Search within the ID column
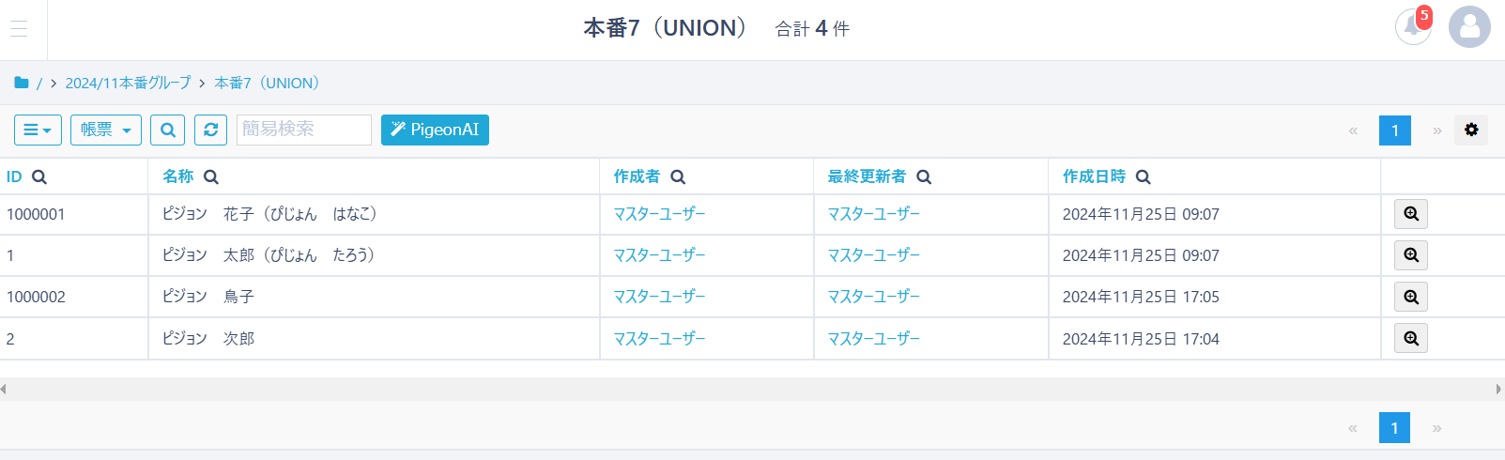 pos(39,176)
